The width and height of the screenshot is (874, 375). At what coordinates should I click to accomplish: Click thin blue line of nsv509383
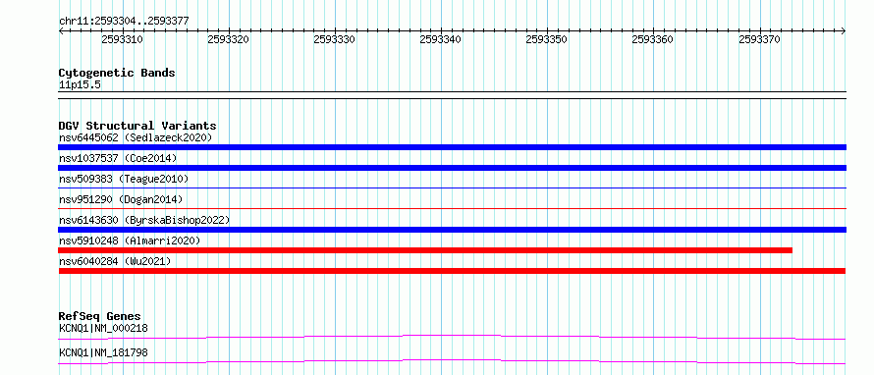tap(452, 188)
